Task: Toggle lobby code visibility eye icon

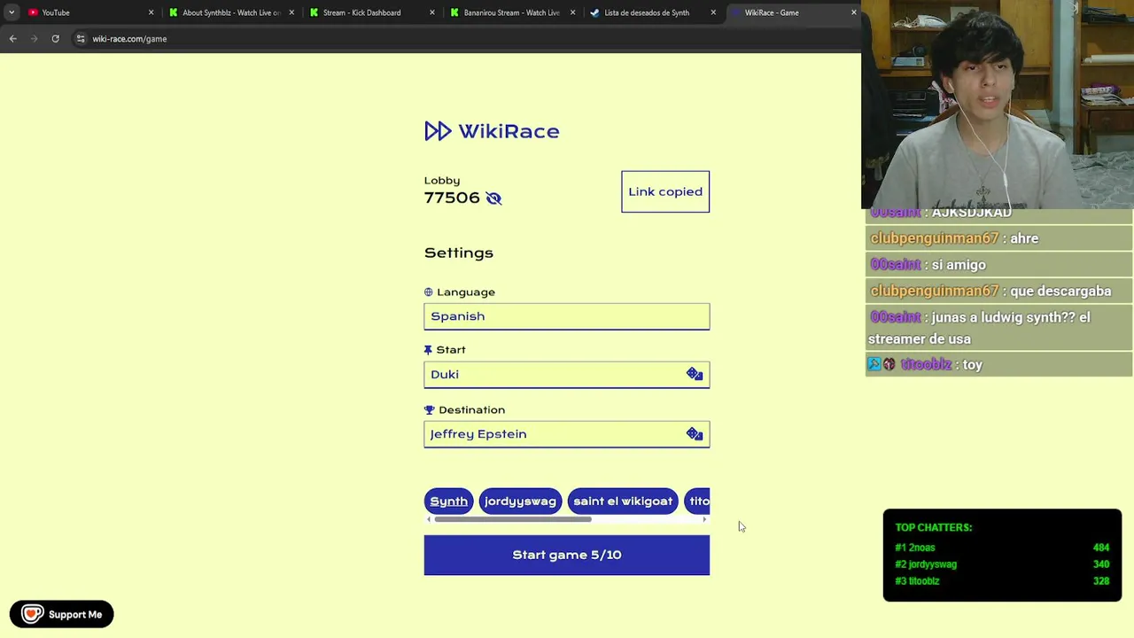Action: coord(493,198)
